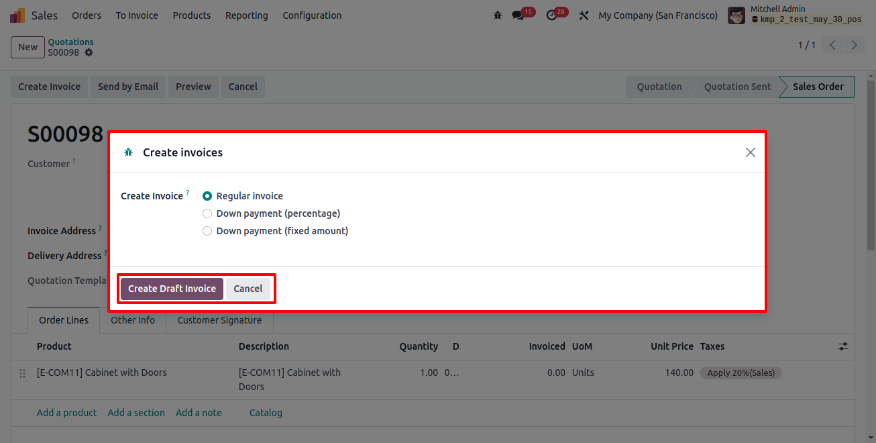The image size is (876, 443).
Task: Open the gear actions icon beside S00098
Action: pyautogui.click(x=89, y=52)
